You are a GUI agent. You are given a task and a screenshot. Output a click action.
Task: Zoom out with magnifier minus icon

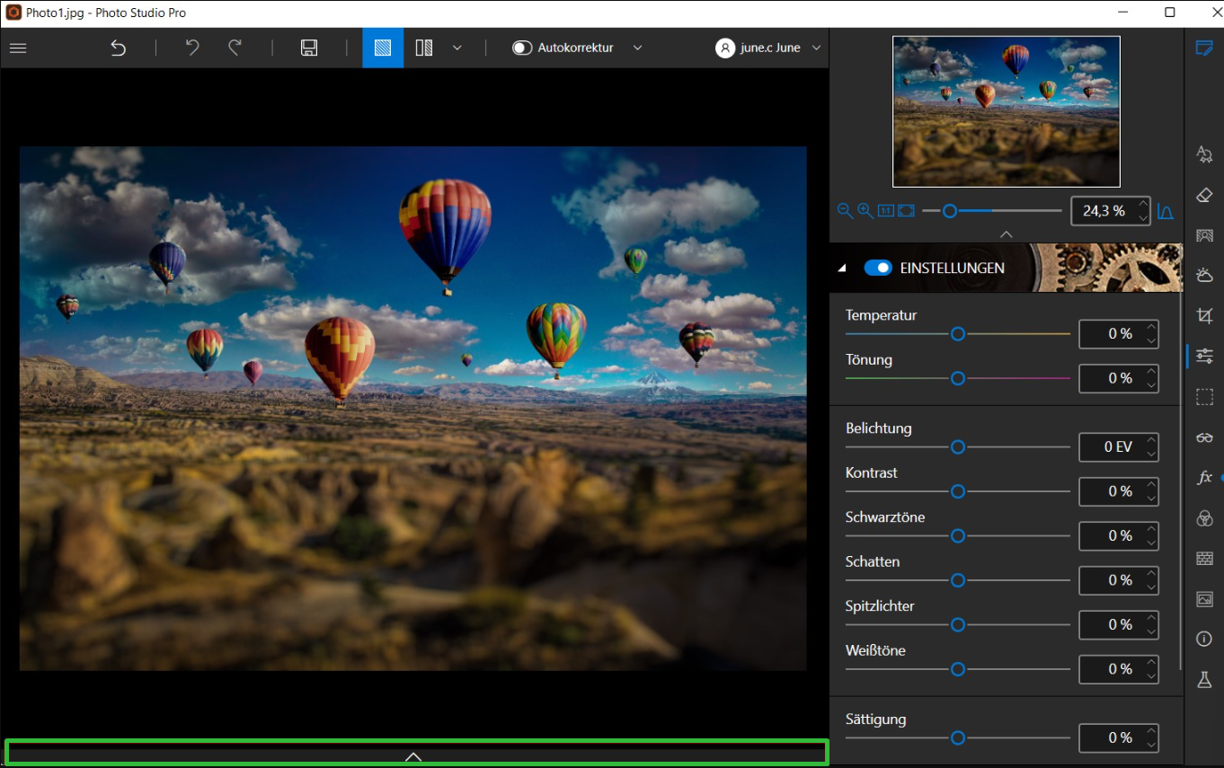pos(845,210)
